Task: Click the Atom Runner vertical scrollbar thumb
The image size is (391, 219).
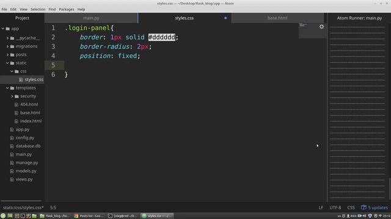Action: (390, 189)
